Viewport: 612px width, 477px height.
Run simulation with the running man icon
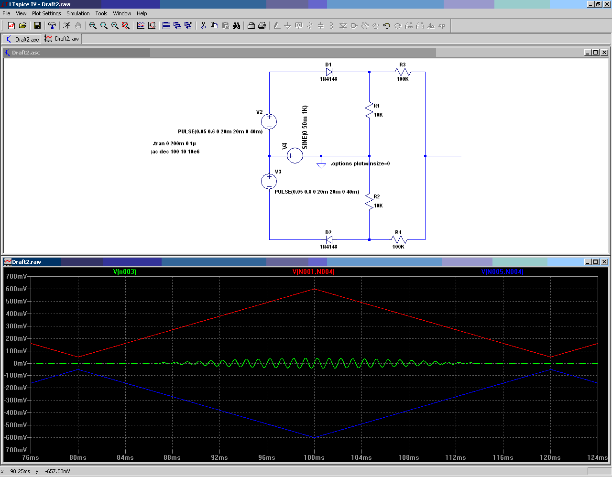click(66, 26)
